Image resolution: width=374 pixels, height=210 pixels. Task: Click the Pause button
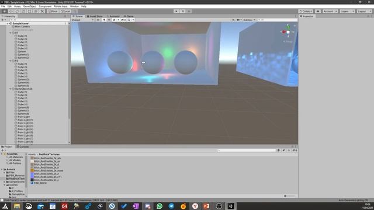coord(182,11)
